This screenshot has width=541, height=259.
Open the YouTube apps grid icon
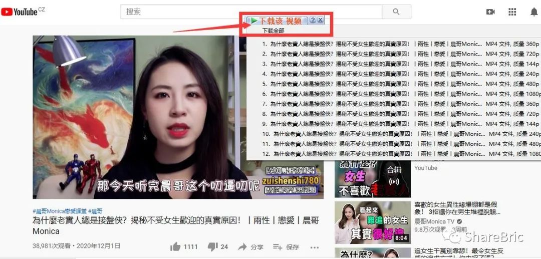[512, 12]
